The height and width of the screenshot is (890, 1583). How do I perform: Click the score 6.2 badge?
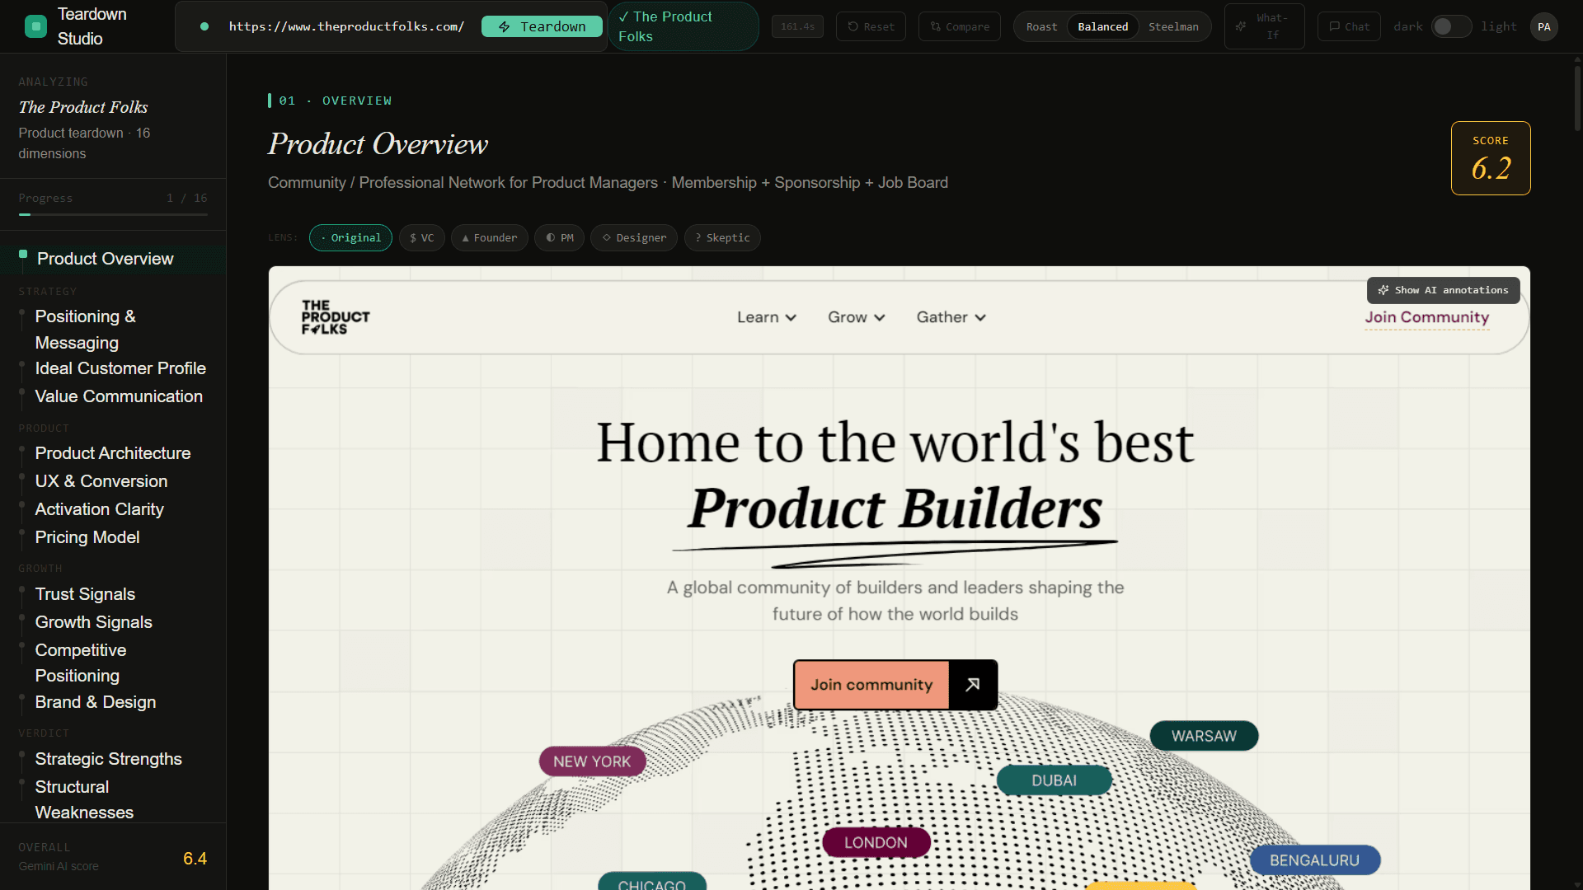[1491, 158]
